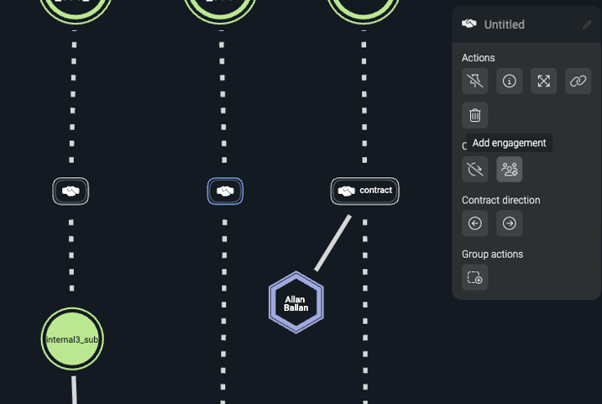Delete using the trash can icon
The height and width of the screenshot is (404, 602).
pyautogui.click(x=475, y=116)
